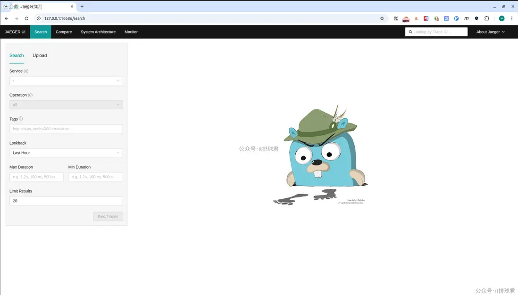Open Chrome's three-dot menu
This screenshot has height=295, width=518.
[512, 18]
